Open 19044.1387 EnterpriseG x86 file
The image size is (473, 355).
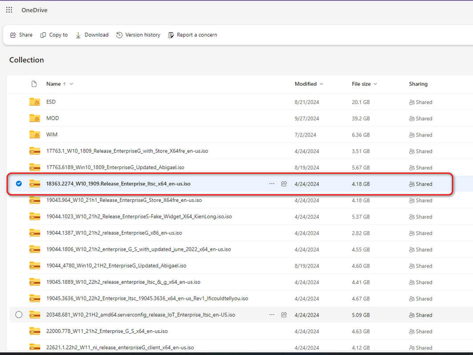114,233
